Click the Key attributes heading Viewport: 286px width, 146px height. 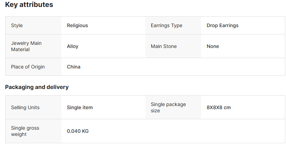29,5
